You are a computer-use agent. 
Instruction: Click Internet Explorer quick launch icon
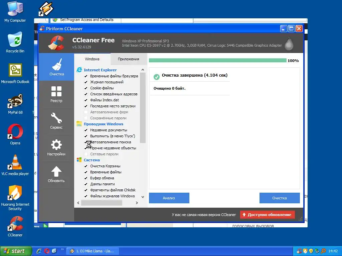pos(39,251)
